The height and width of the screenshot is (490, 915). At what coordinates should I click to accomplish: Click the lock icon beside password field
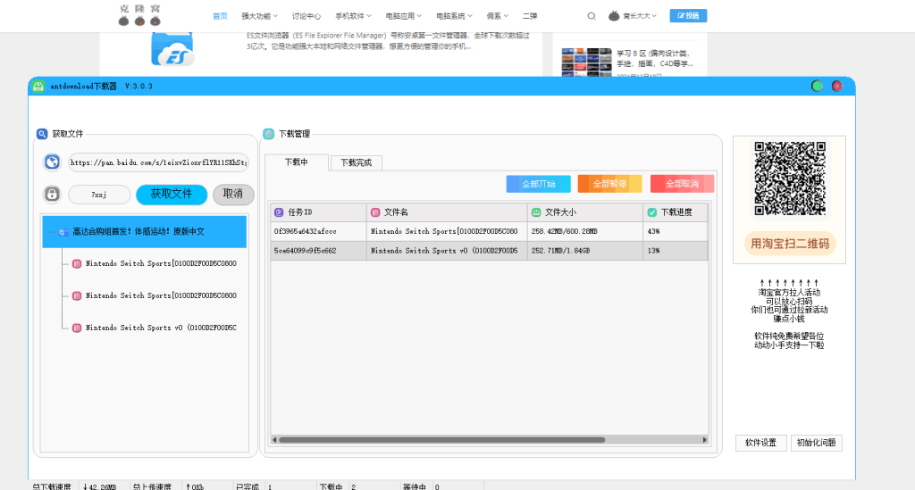point(52,194)
